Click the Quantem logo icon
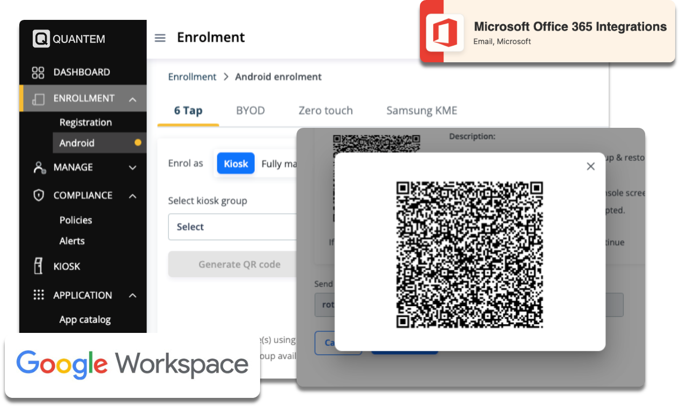This screenshot has height=407, width=680. coord(41,39)
